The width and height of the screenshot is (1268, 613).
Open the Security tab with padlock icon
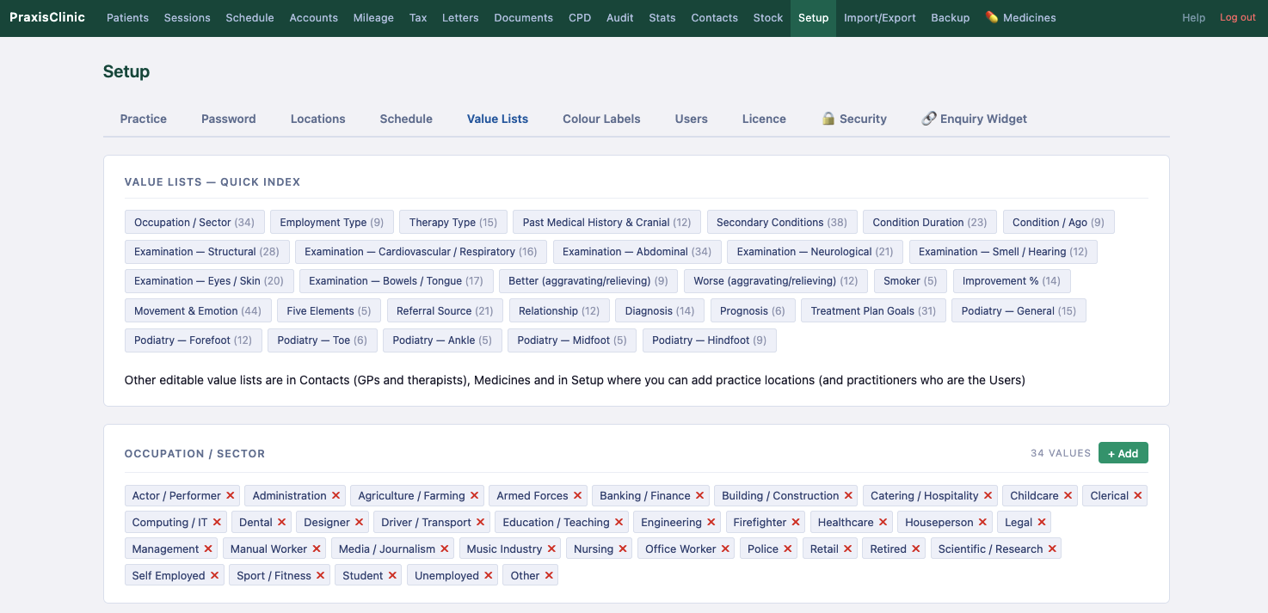tap(853, 119)
